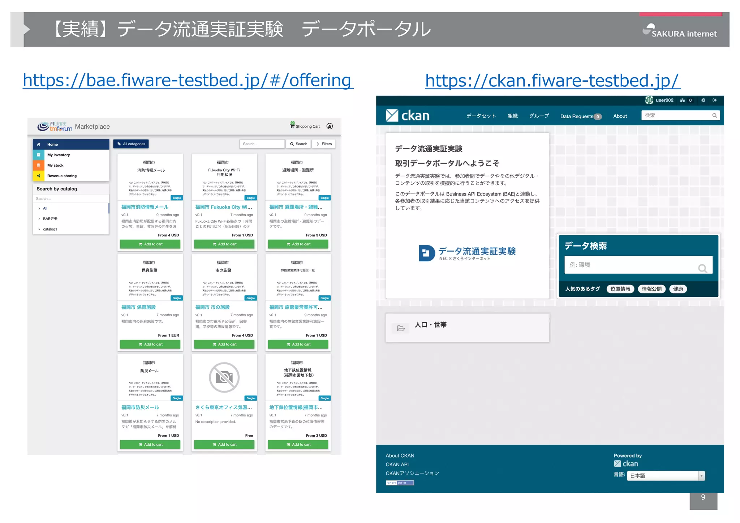Click the yellow Revenue sharing share icon
The width and height of the screenshot is (740, 523).
pyautogui.click(x=38, y=176)
